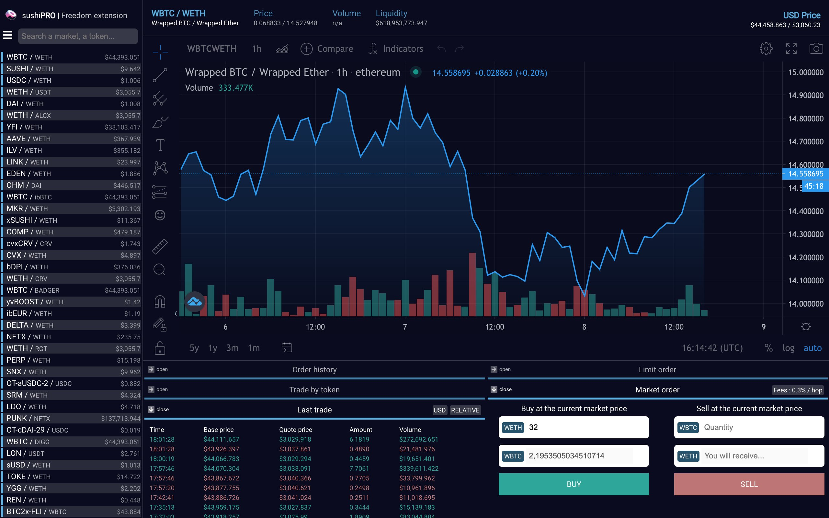This screenshot has height=518, width=829.
Task: Open the timezone selector 16:14:42 (UTC)
Action: (x=712, y=348)
